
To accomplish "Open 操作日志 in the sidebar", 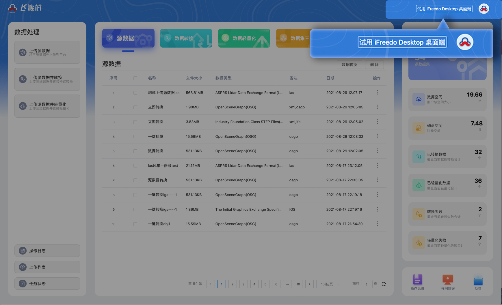I will pos(47,251).
